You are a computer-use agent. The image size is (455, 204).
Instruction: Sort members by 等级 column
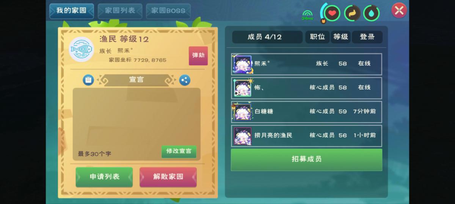340,37
